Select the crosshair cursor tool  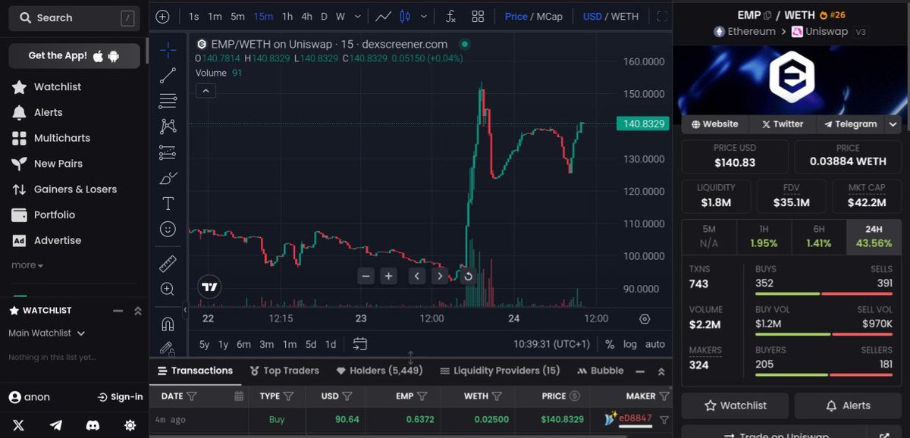(168, 49)
